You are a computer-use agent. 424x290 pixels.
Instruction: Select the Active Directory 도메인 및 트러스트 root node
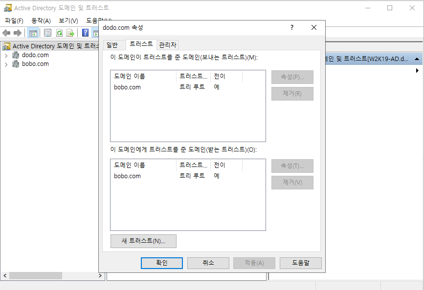(55, 46)
